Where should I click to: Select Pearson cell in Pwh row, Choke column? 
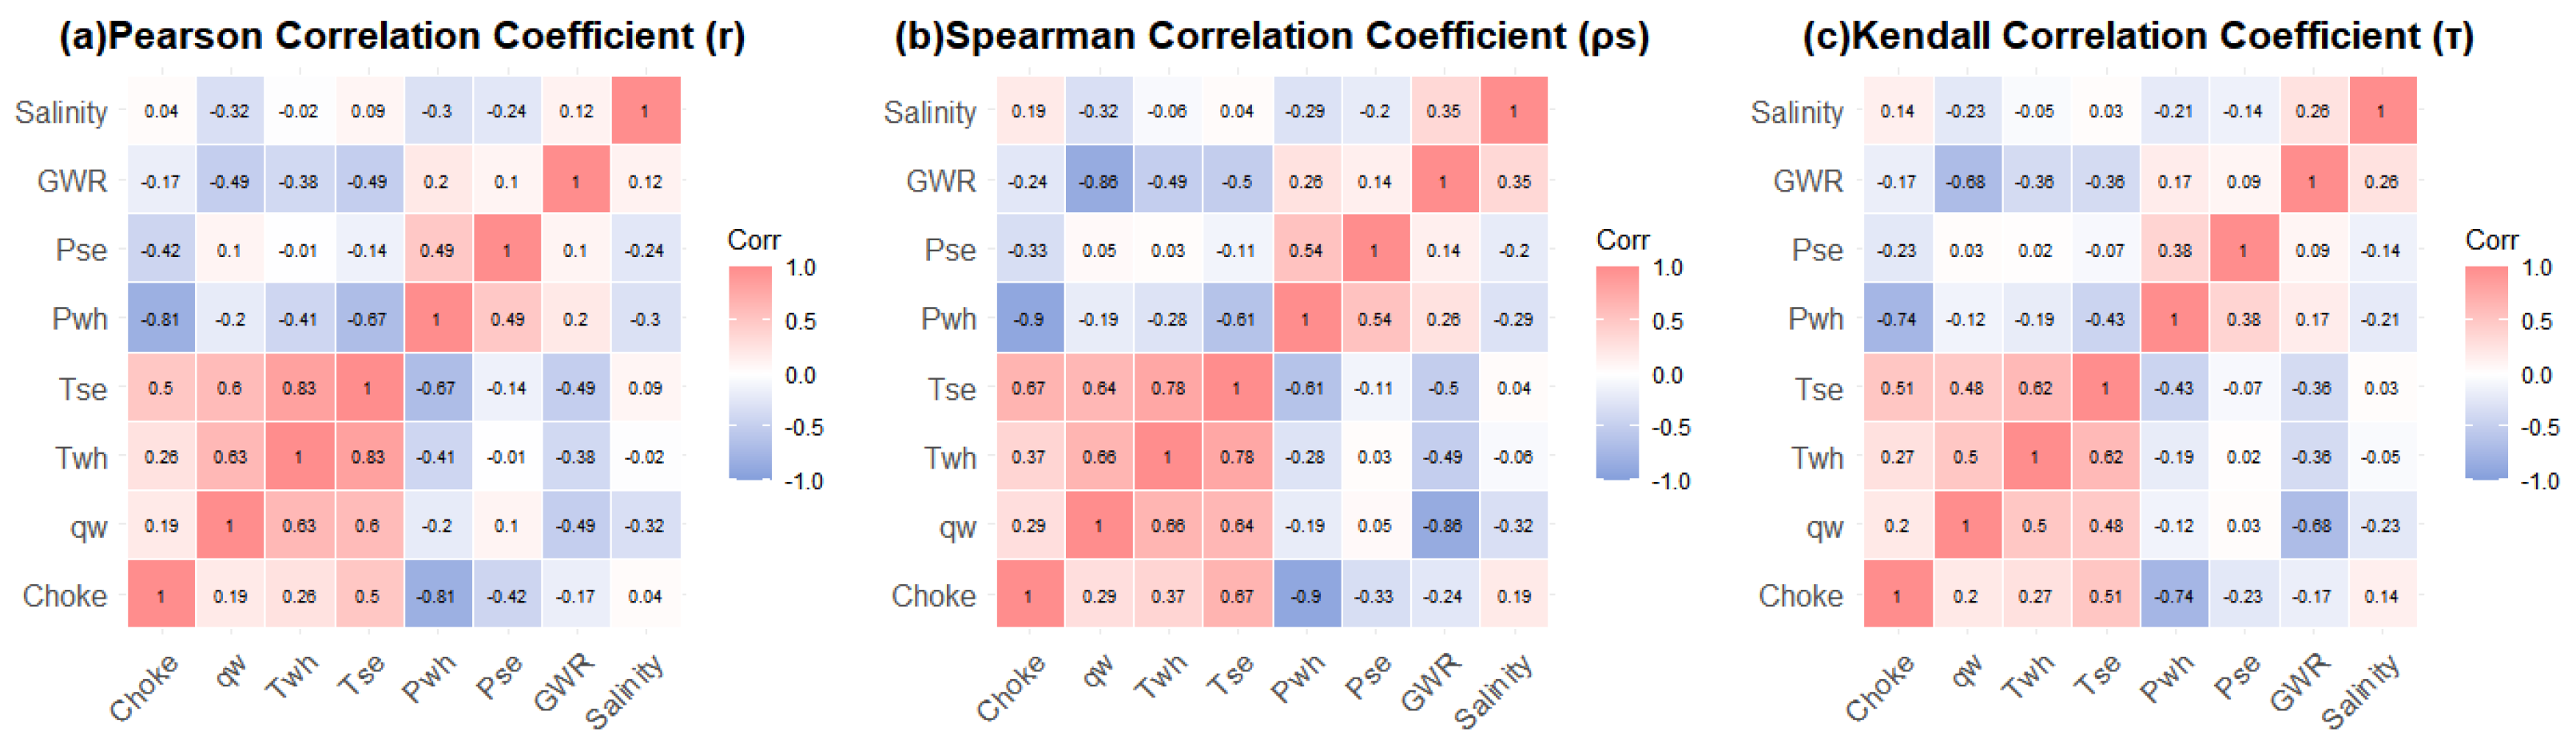pyautogui.click(x=161, y=318)
